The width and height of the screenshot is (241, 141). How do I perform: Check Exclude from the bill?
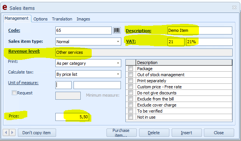(x=130, y=99)
